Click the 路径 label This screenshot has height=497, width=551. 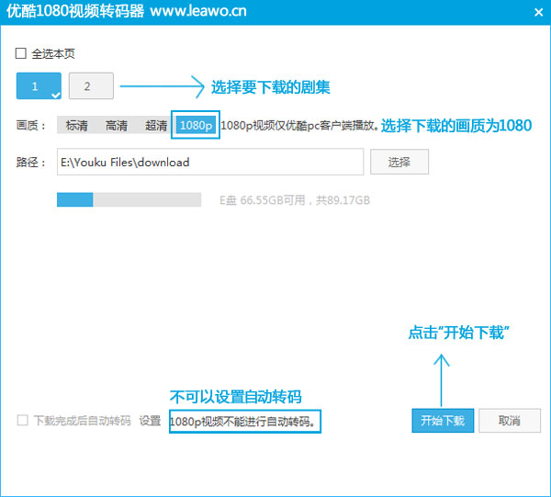coord(30,163)
